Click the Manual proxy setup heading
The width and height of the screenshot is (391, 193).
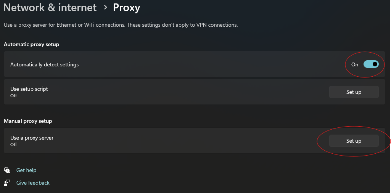pos(28,121)
